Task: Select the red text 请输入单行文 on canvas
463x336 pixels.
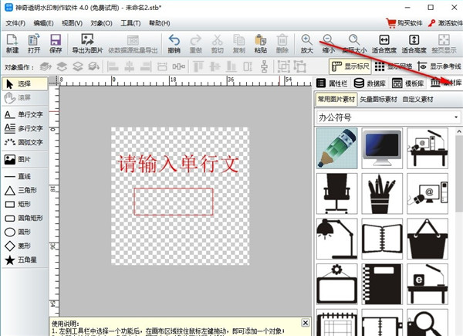Action: pyautogui.click(x=178, y=164)
